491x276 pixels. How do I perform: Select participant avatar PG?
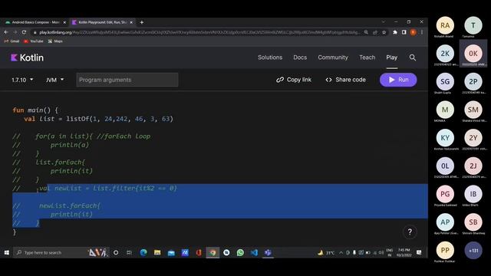point(445,194)
